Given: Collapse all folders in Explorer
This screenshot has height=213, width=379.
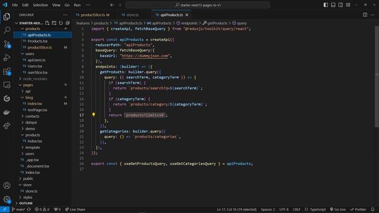Looking at the screenshot, I should click(68, 23).
